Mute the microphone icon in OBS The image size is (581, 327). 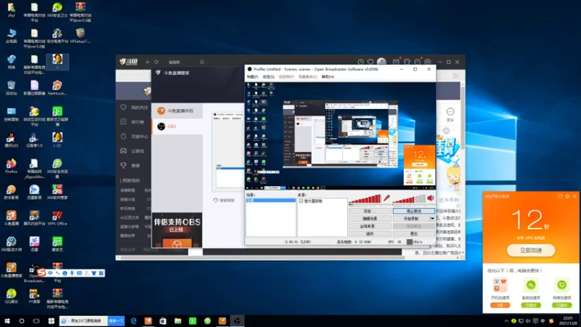point(387,198)
